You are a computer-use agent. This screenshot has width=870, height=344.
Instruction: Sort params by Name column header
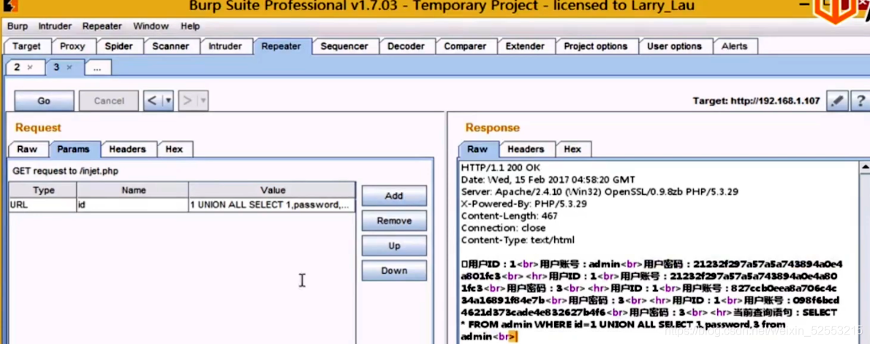(x=133, y=190)
